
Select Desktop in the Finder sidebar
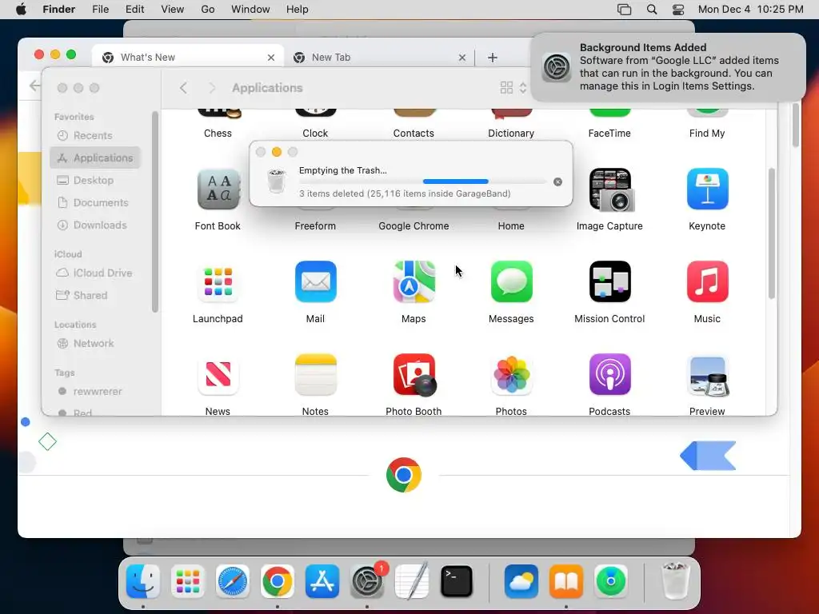96,180
